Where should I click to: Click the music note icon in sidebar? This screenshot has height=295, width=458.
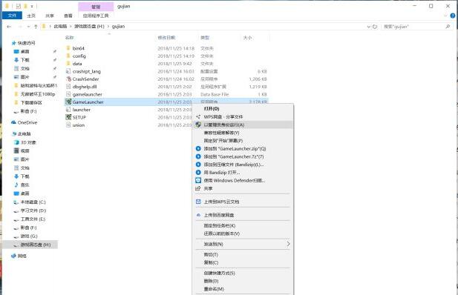pos(16,185)
